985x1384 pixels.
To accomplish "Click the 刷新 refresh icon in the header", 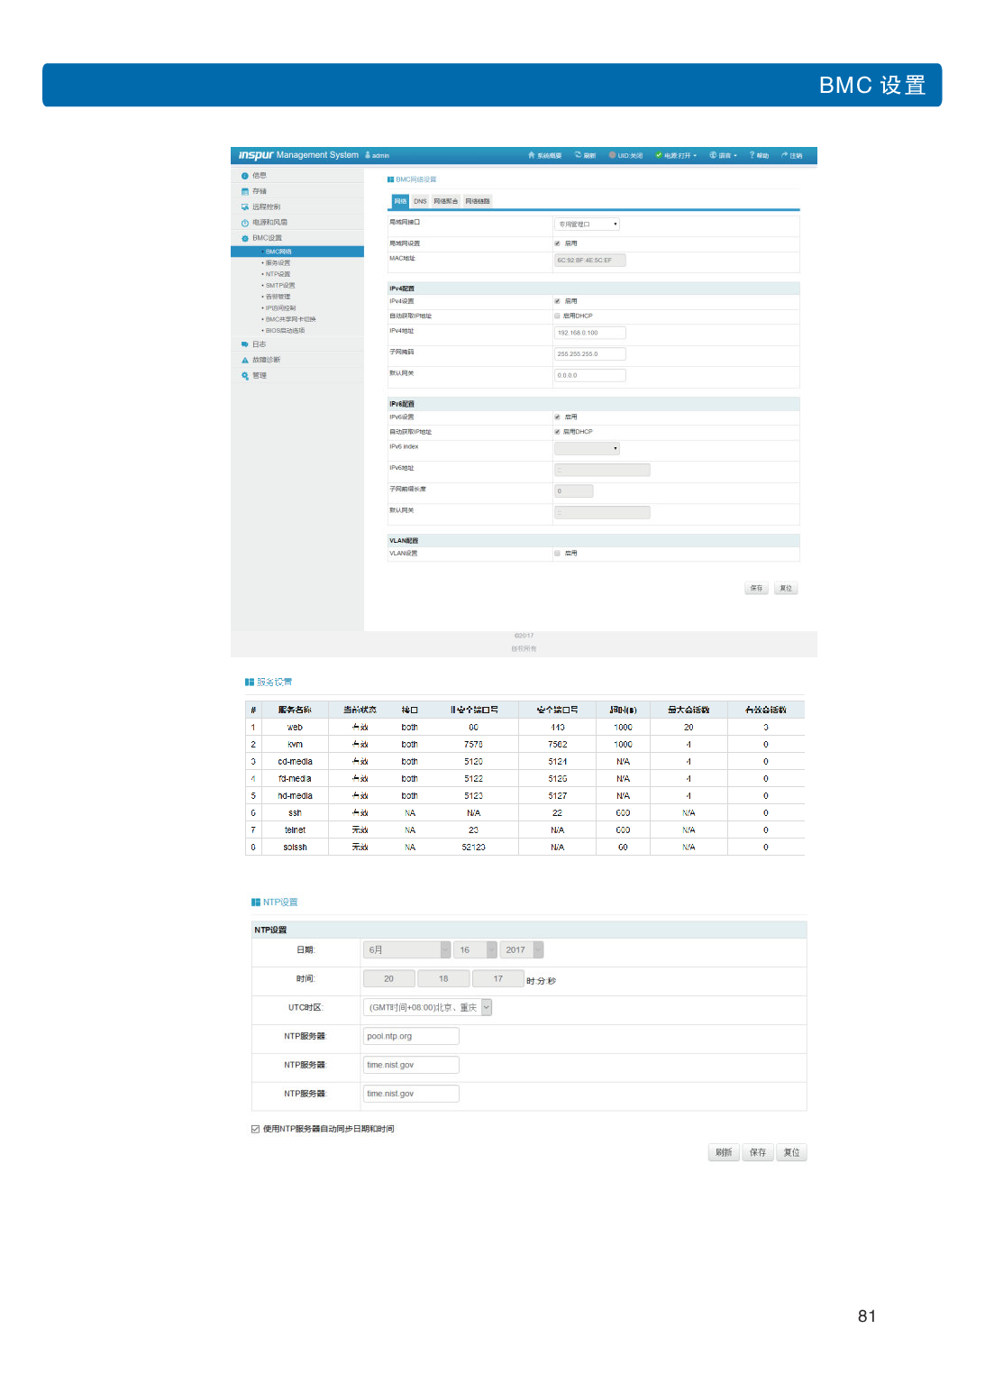I will point(577,155).
